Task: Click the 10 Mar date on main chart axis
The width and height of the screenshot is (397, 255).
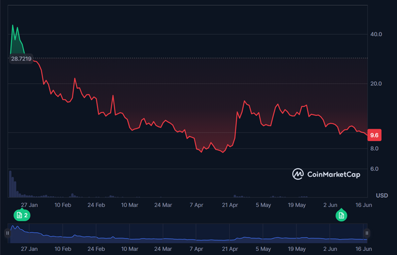Action: click(130, 205)
